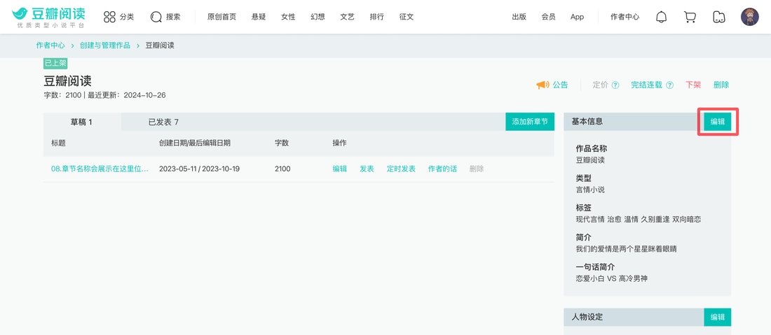Open the 幻想 category

click(318, 17)
